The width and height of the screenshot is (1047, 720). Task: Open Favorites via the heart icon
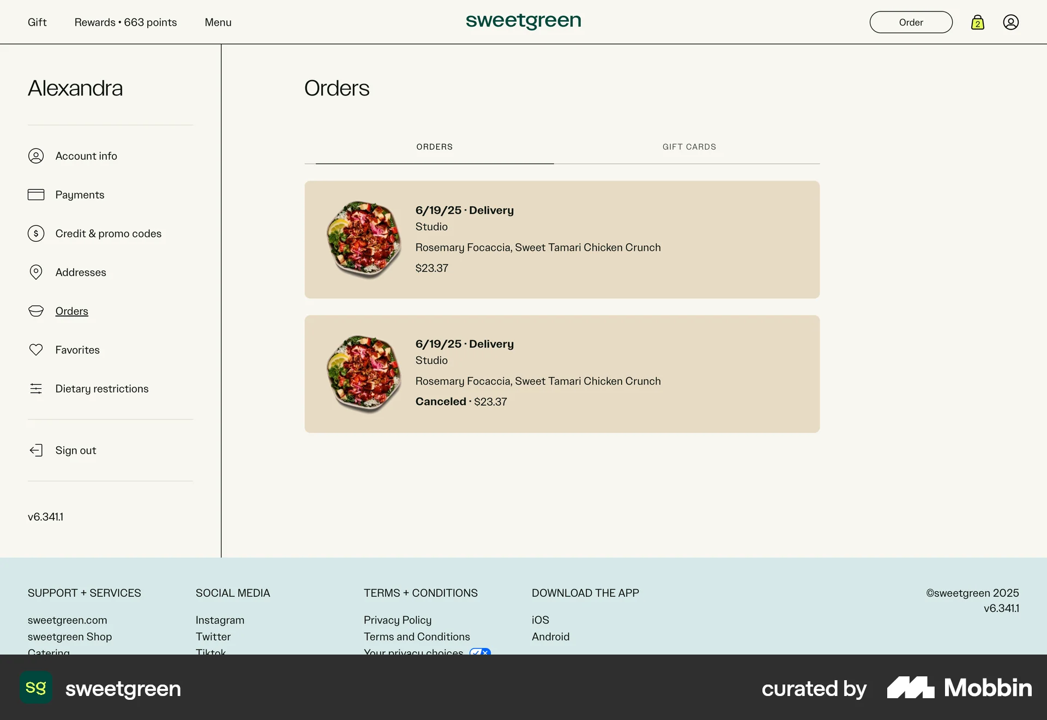coord(36,350)
